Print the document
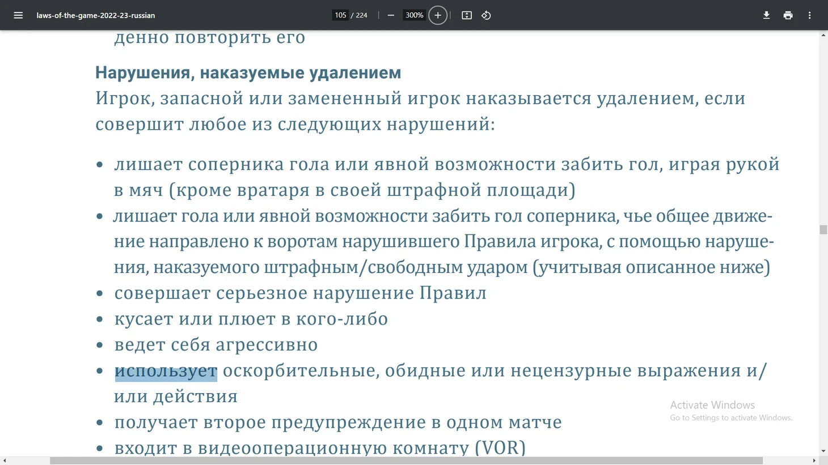Image resolution: width=828 pixels, height=465 pixels. tap(788, 15)
